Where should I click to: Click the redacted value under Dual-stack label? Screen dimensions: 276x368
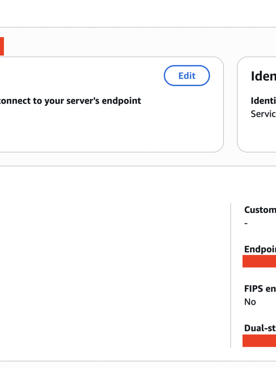click(259, 340)
